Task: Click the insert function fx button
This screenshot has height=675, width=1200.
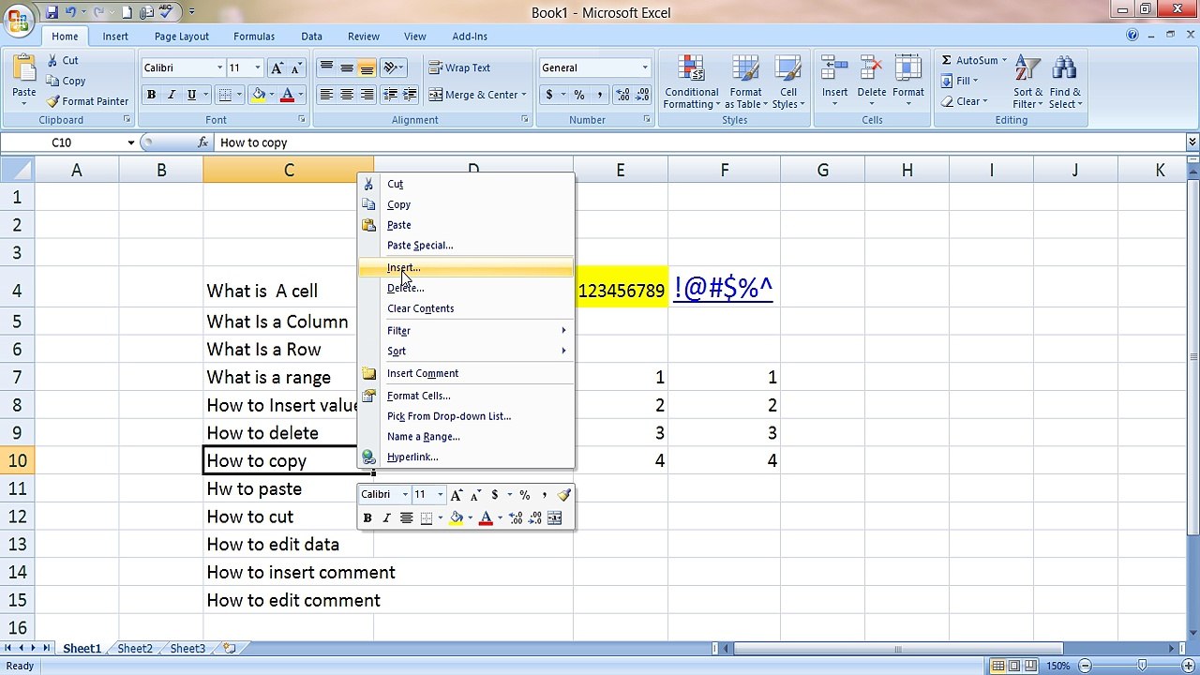Action: pos(202,142)
